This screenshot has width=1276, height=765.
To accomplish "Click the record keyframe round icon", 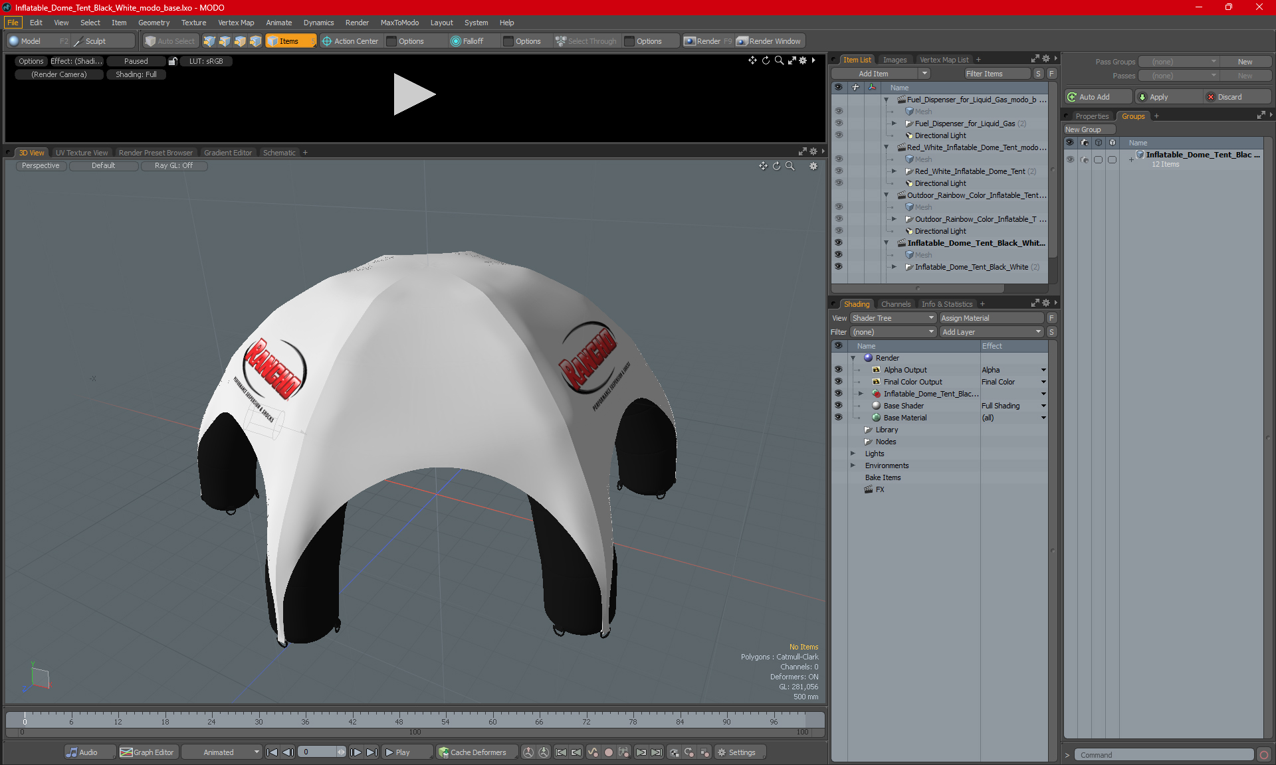I will (608, 752).
